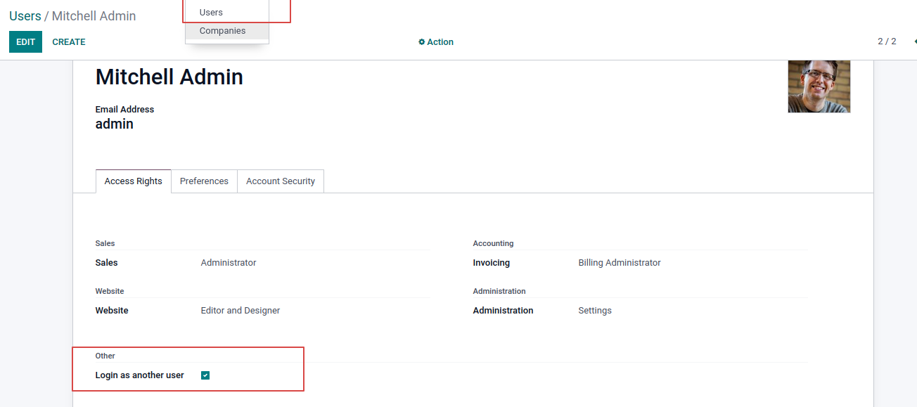Select the Access Rights tab

click(x=133, y=181)
